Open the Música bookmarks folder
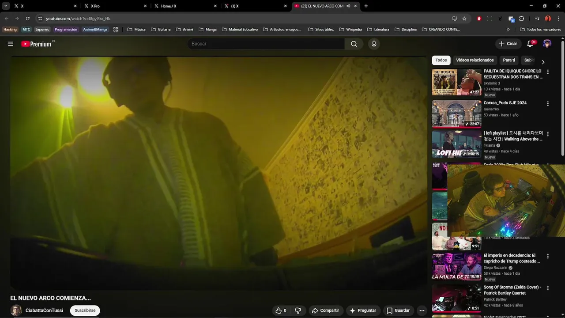565x318 pixels. [136, 30]
